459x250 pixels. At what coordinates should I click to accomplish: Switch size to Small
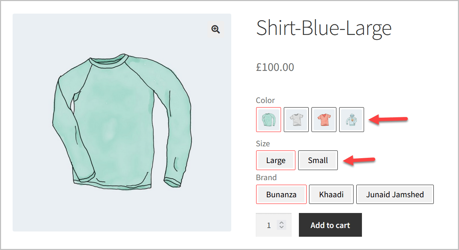coord(318,161)
